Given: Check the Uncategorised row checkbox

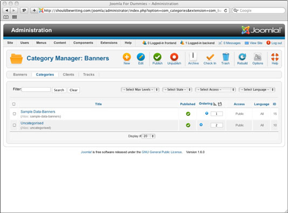Looking at the screenshot, I should pos(15,125).
